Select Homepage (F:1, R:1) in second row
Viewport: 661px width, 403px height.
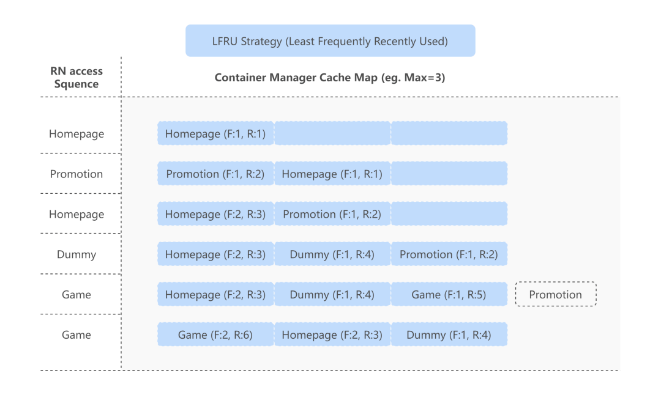[332, 174]
